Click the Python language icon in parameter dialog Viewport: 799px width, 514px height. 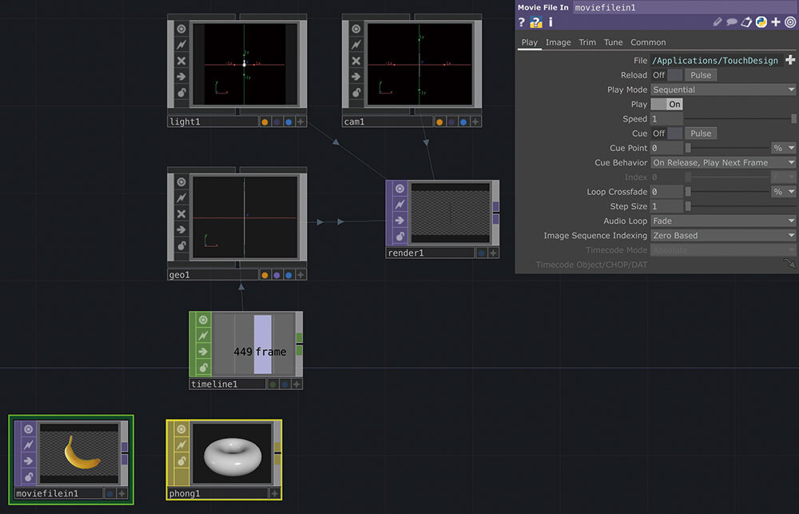pos(761,22)
